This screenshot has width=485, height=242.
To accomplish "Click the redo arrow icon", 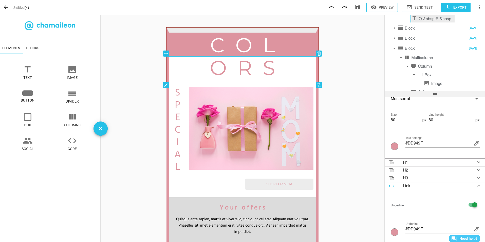I will 344,7.
